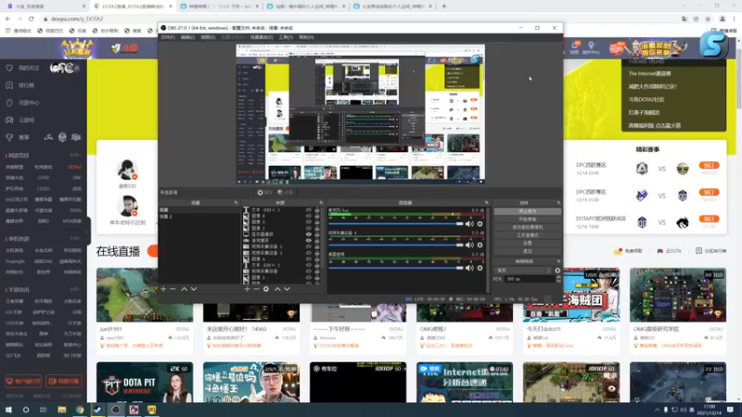Open the tournaments trophy icon in Douyu sidebar

point(9,137)
